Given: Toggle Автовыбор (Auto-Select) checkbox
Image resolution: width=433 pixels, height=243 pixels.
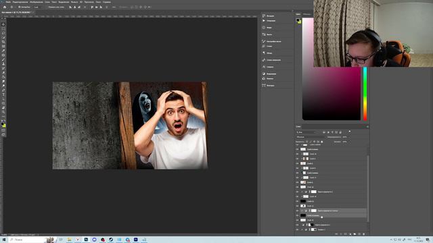Looking at the screenshot, I should [20, 7].
